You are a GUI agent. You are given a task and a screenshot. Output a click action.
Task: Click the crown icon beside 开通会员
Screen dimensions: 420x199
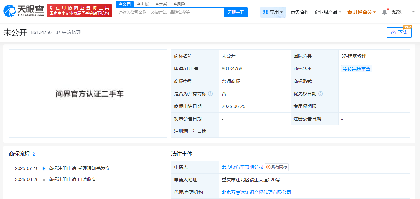click(x=349, y=12)
